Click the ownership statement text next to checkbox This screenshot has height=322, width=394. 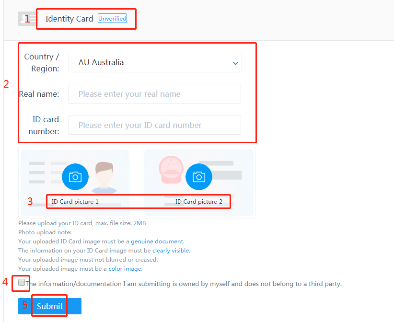coord(184,284)
